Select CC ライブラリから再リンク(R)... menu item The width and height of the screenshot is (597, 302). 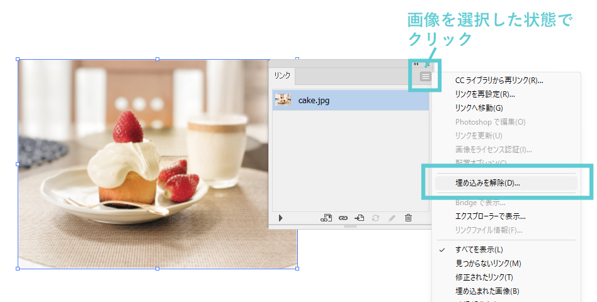click(x=499, y=80)
